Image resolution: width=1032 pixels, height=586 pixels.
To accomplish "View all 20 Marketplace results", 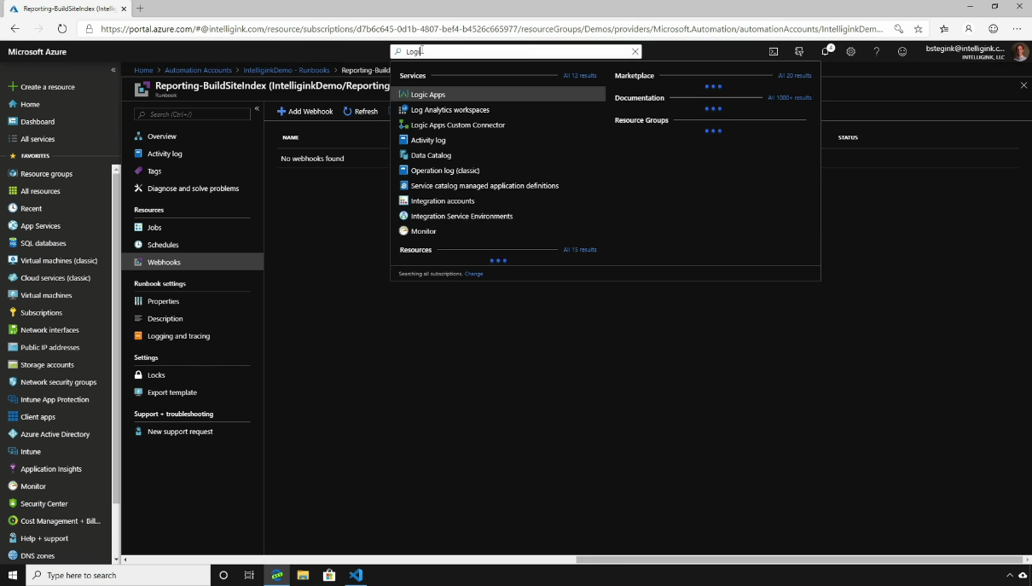I will coord(795,76).
